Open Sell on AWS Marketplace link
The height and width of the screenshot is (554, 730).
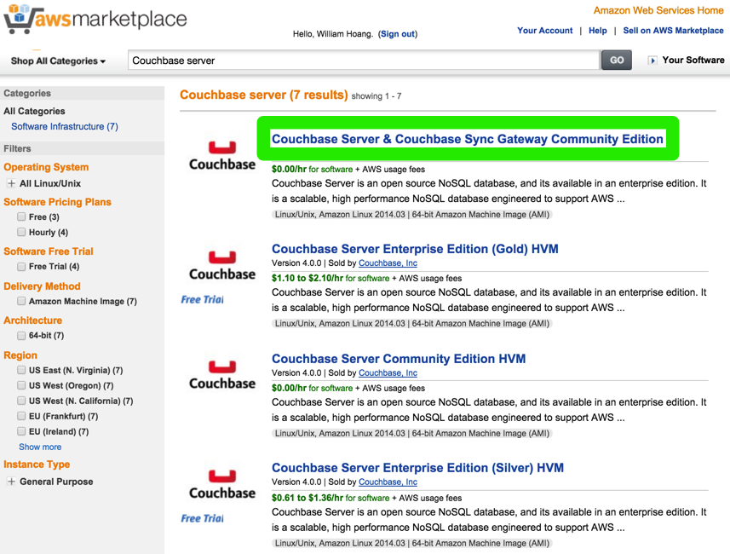pos(673,31)
